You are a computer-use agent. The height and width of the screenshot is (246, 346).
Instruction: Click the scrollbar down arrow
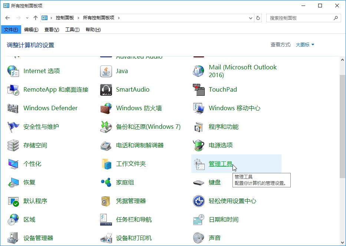point(342,242)
